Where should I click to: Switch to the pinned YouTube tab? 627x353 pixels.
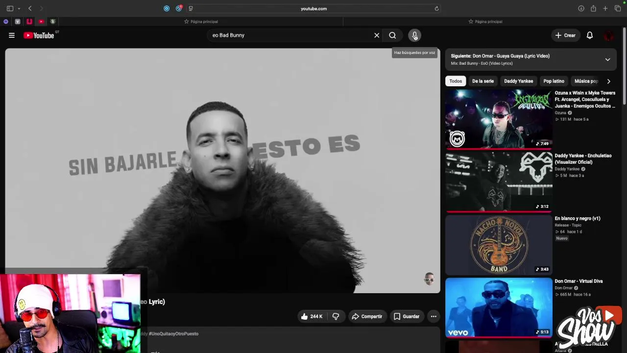coord(41,22)
